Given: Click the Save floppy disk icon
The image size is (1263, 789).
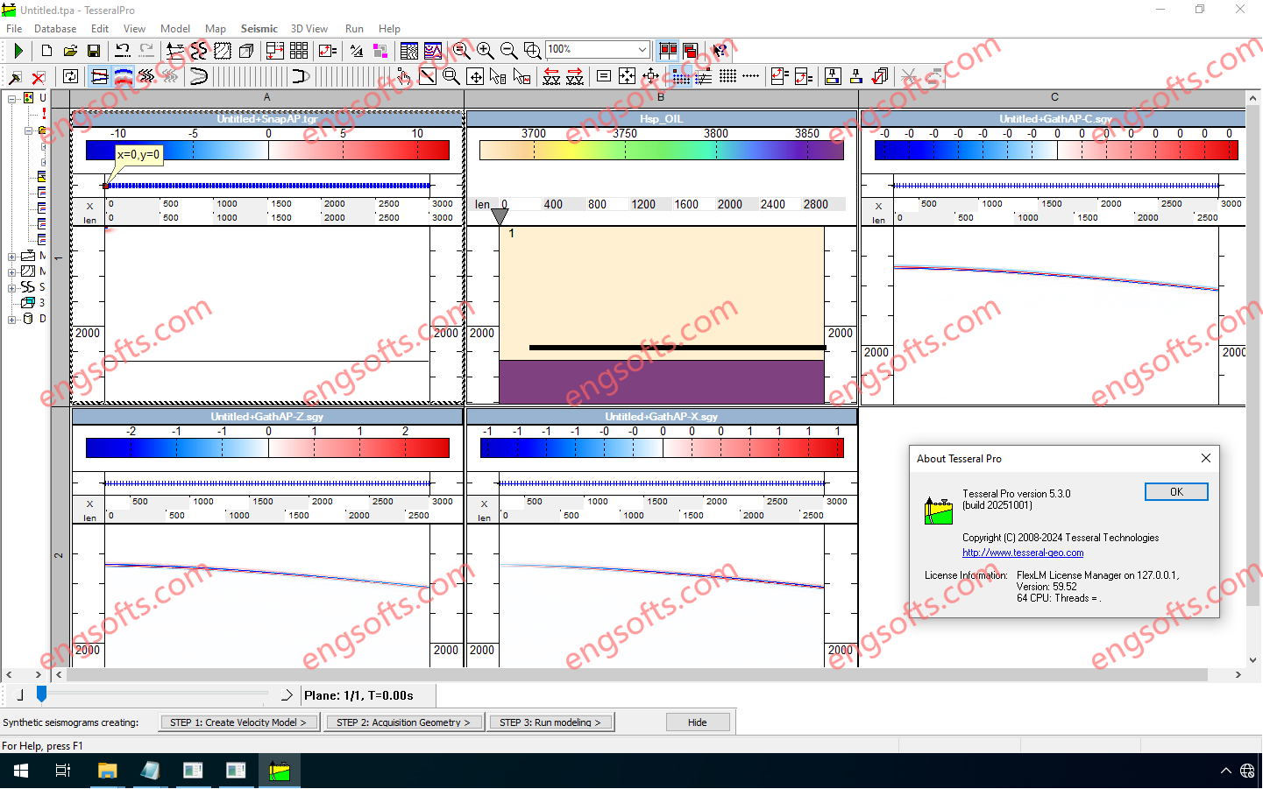Looking at the screenshot, I should click(94, 51).
